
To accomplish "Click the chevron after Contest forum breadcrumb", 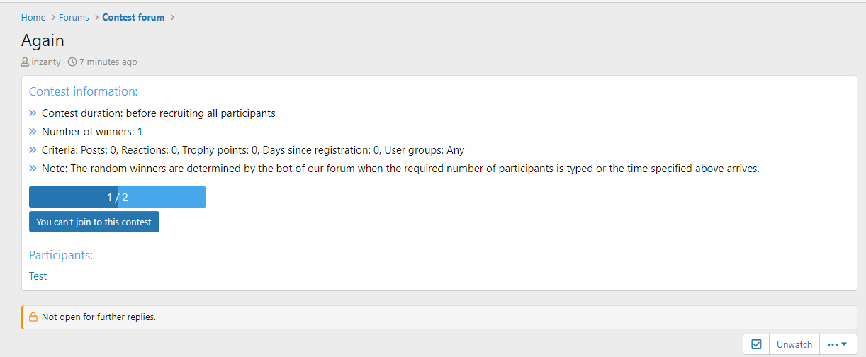I will 172,18.
